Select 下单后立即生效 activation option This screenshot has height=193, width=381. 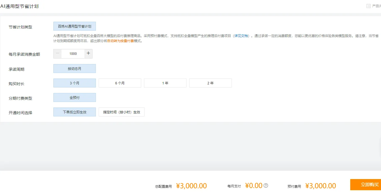pyautogui.click(x=74, y=112)
